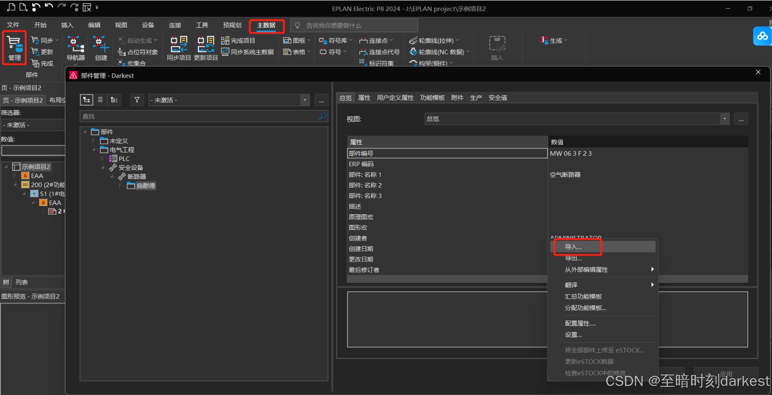
Task: Expand the 未定义 folder in the parts tree
Action: [94, 141]
